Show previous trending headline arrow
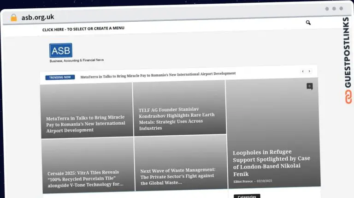 coord(303,72)
